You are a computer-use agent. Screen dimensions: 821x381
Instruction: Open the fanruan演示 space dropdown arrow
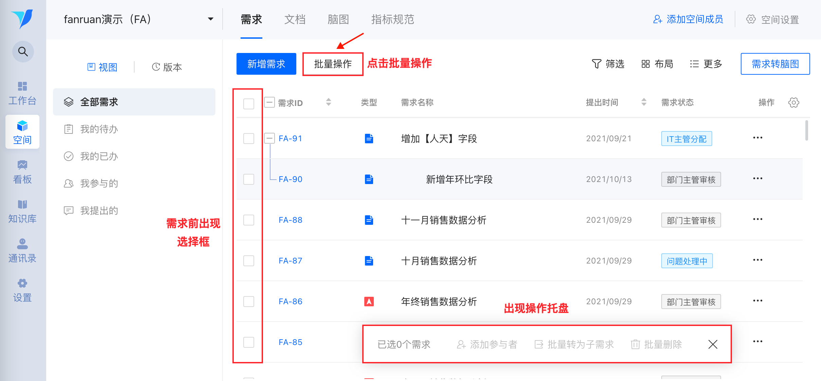tap(211, 19)
